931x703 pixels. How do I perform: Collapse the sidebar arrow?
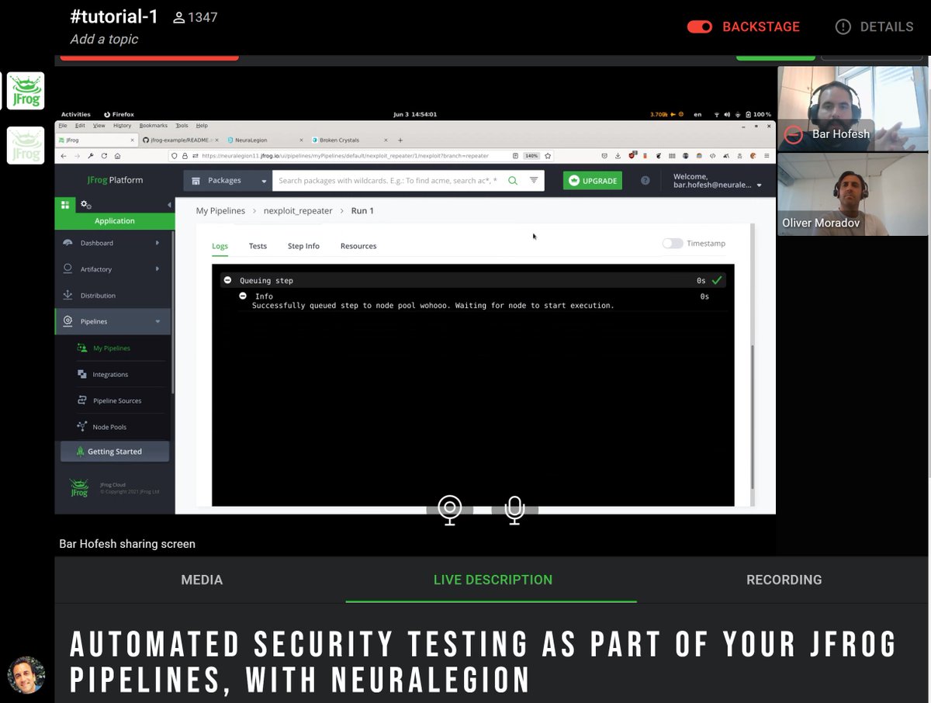pyautogui.click(x=169, y=205)
